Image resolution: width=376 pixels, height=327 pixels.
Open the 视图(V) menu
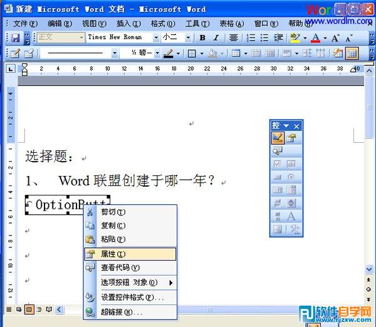click(x=94, y=24)
